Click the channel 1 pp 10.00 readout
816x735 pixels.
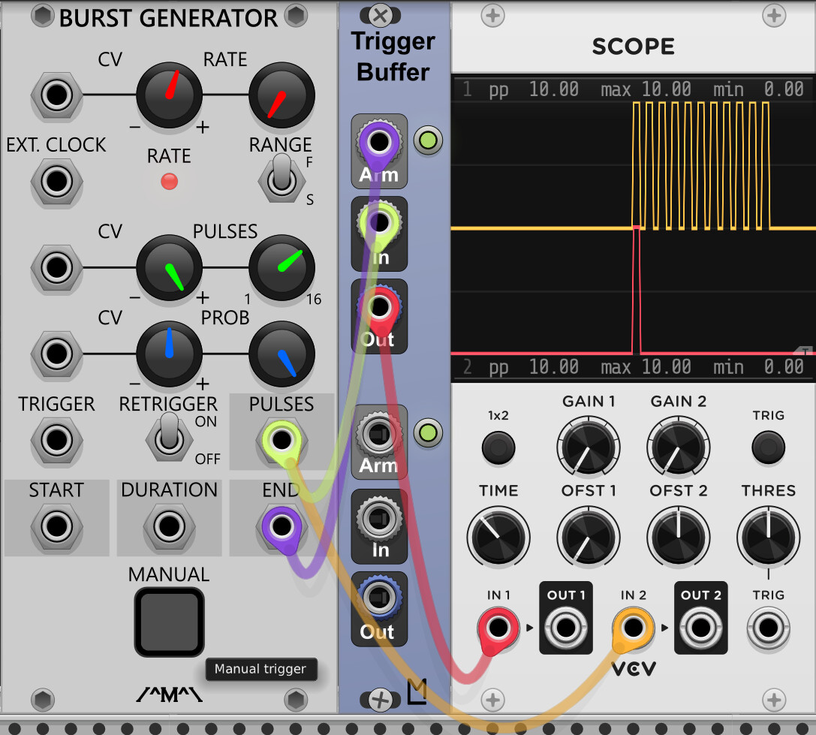pos(534,89)
